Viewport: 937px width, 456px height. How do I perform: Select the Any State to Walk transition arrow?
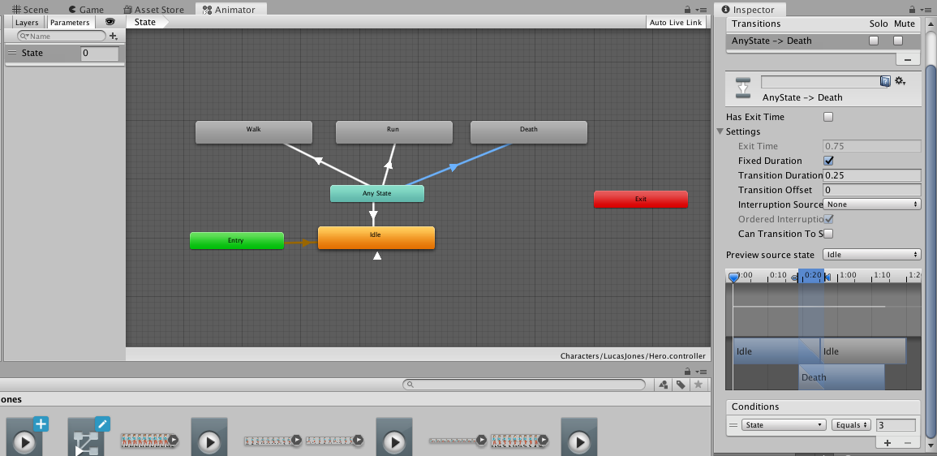coord(319,160)
